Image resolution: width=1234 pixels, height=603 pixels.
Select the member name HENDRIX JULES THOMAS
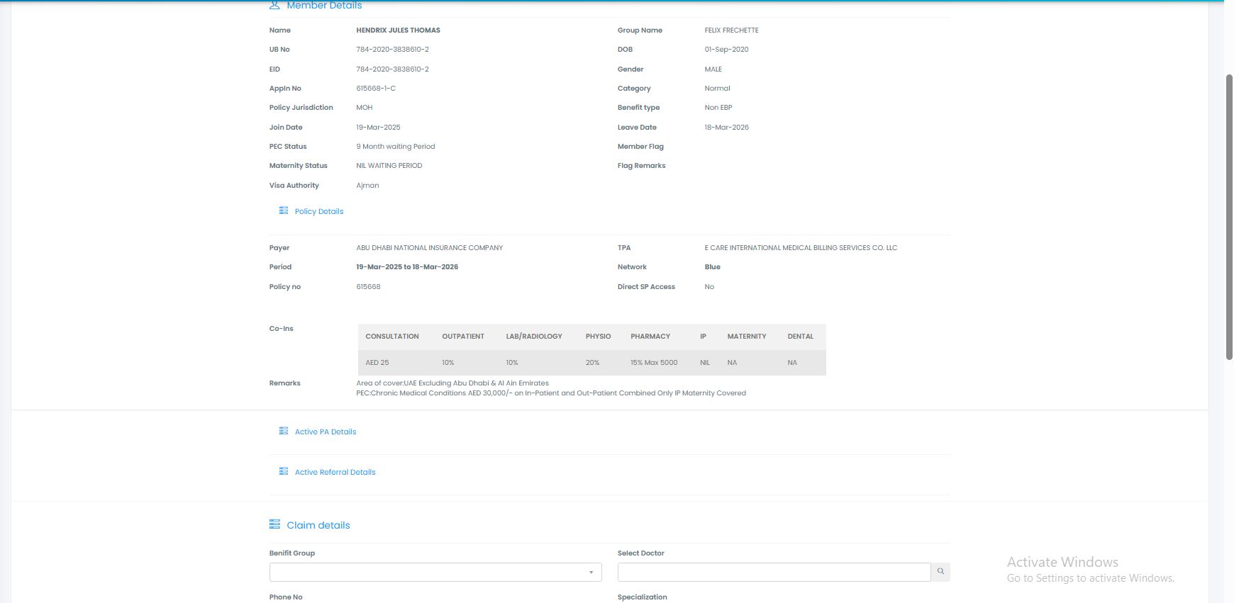[398, 30]
